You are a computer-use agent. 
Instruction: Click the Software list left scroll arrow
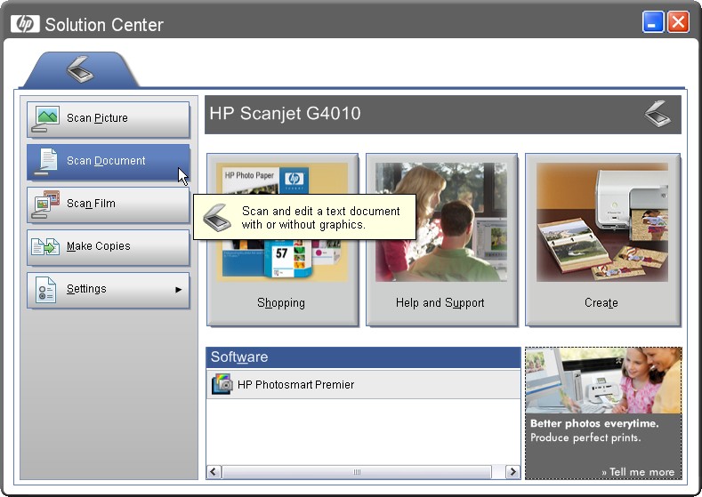coord(214,472)
